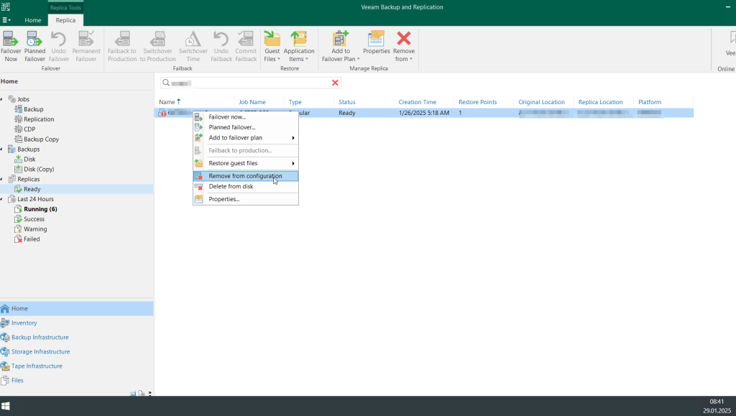Click the Properties icon in ribbon
Image resolution: width=736 pixels, height=416 pixels.
pyautogui.click(x=376, y=40)
